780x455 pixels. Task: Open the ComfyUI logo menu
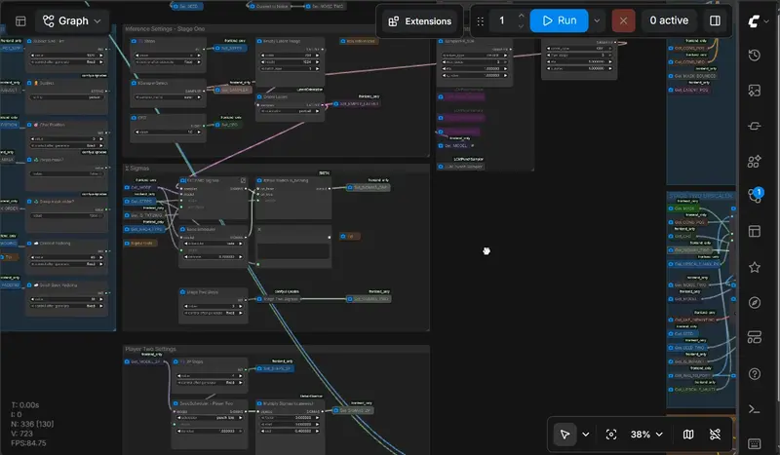759,21
